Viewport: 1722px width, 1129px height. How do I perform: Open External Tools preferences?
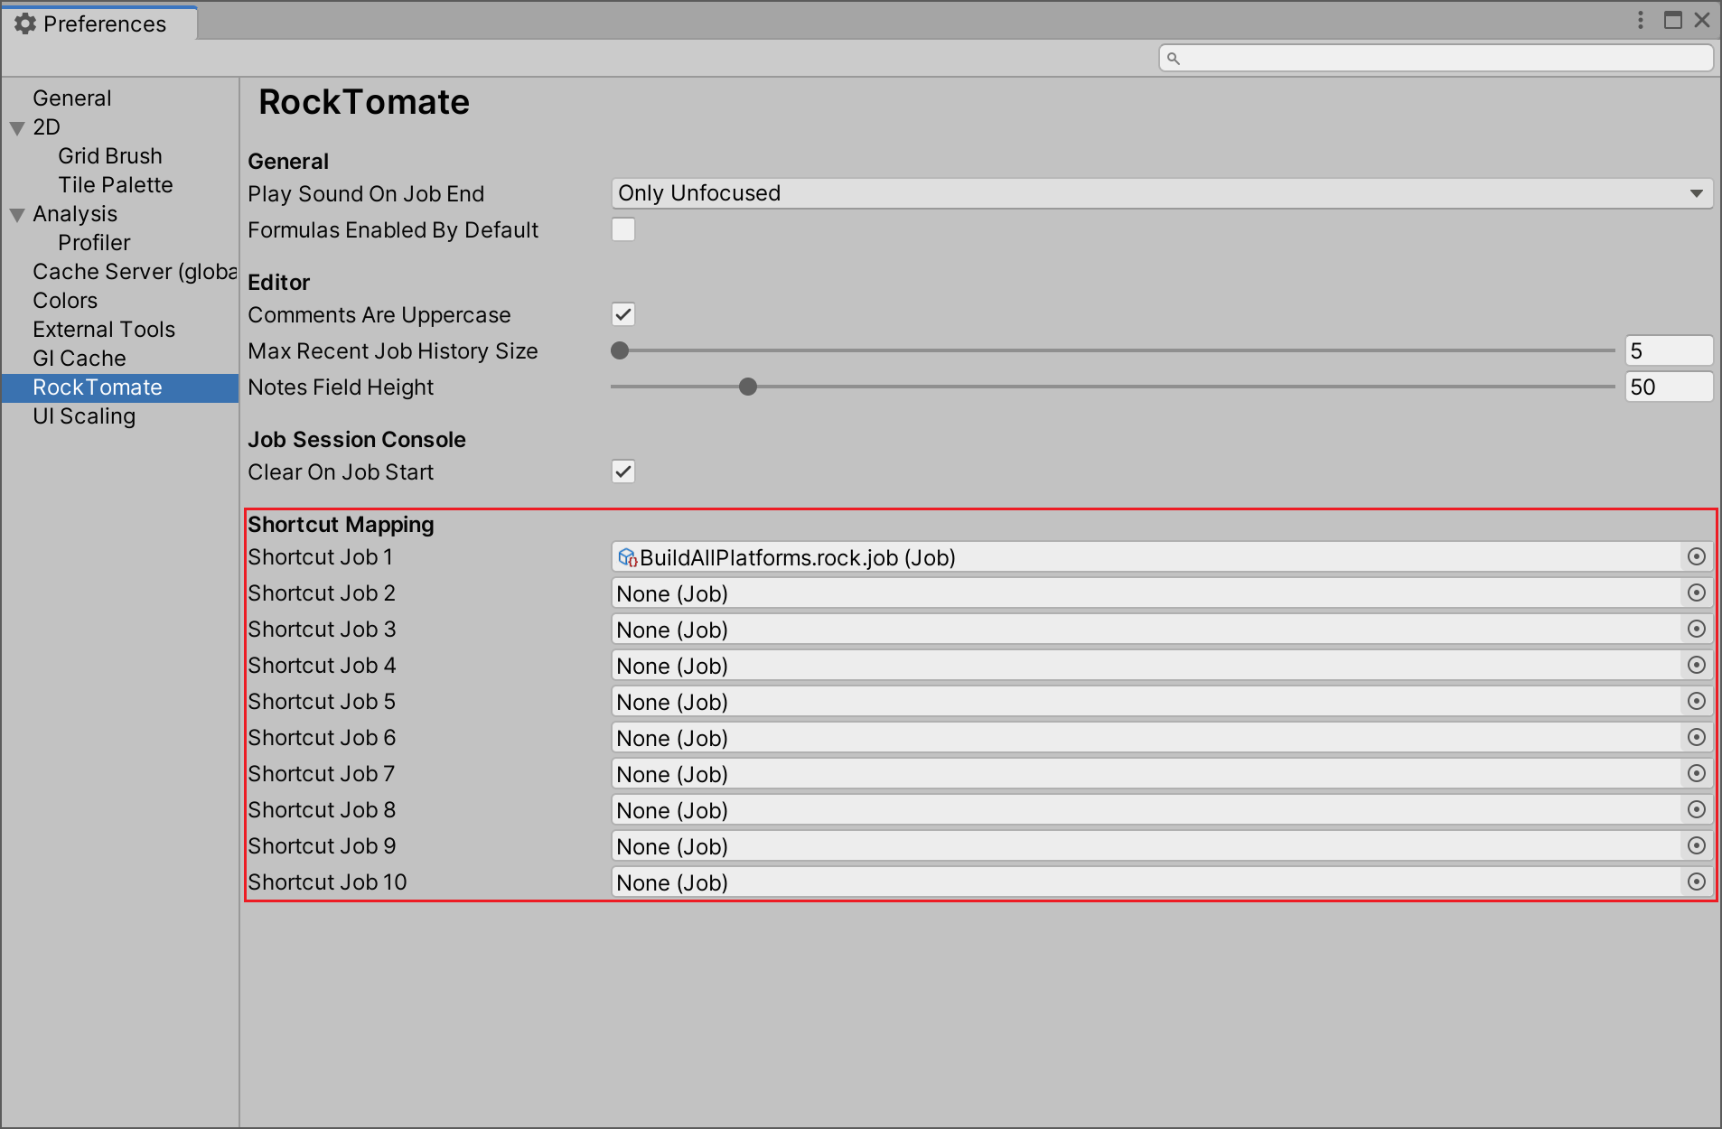click(x=104, y=329)
